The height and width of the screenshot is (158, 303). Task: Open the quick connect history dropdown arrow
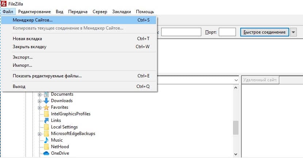point(294,32)
